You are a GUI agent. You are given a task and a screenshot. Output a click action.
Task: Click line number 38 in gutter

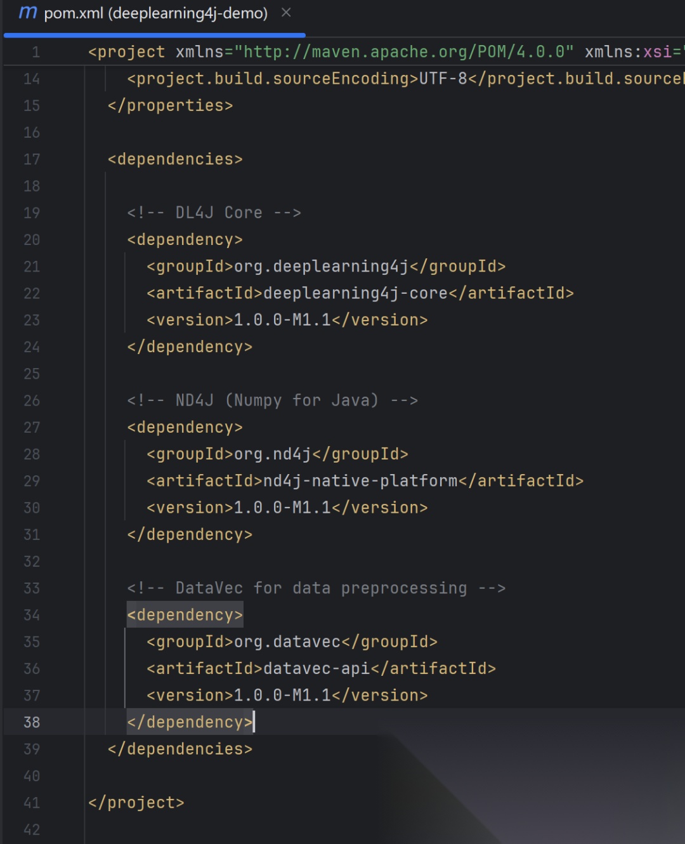(32, 722)
